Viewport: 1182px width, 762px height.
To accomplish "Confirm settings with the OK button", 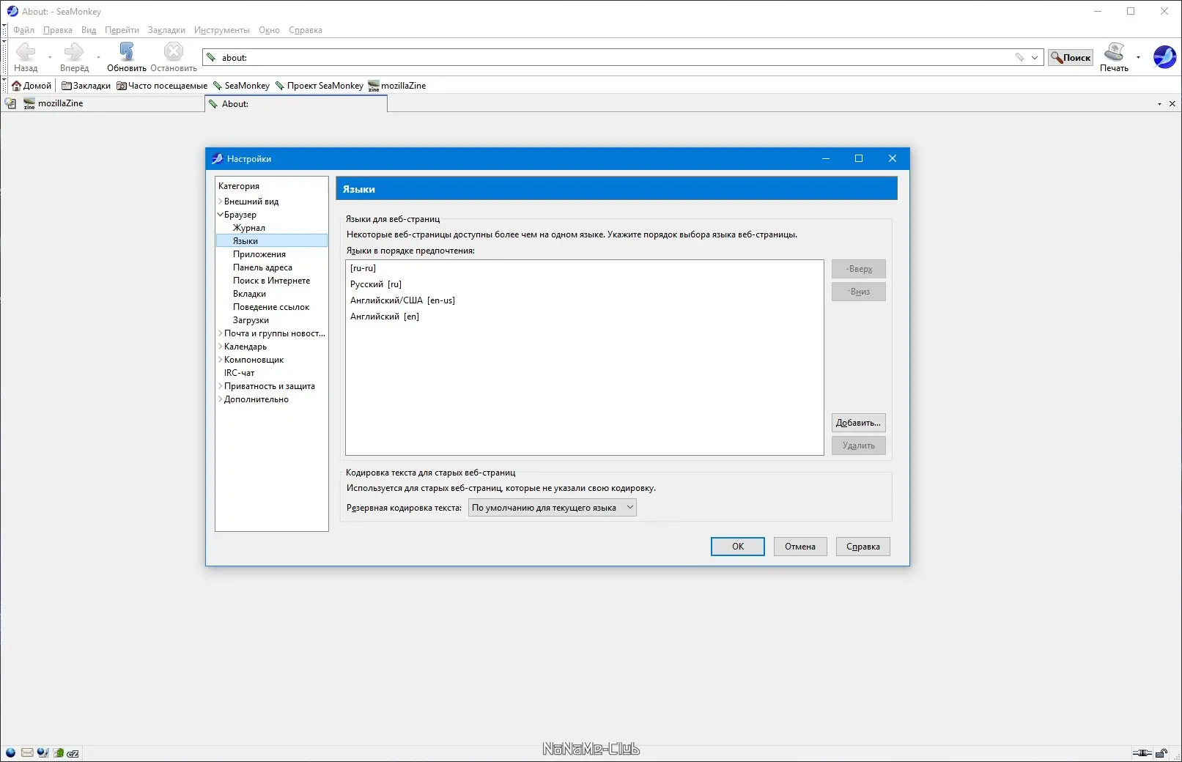I will point(738,547).
